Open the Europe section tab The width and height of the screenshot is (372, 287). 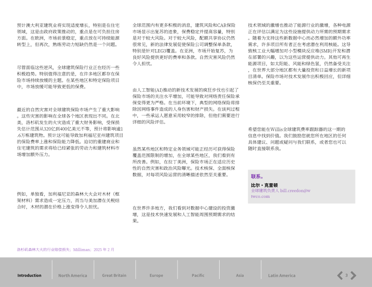point(156,275)
